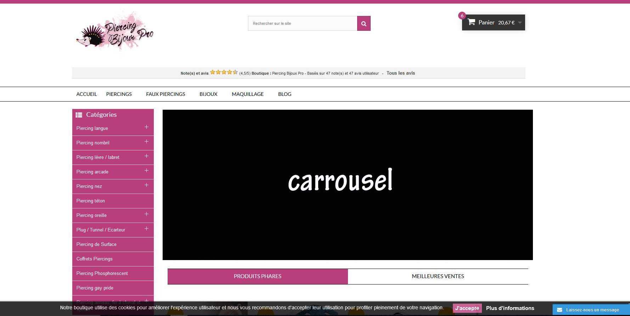
Task: Switch to MEILLEURES VENTES tab
Action: [438, 276]
